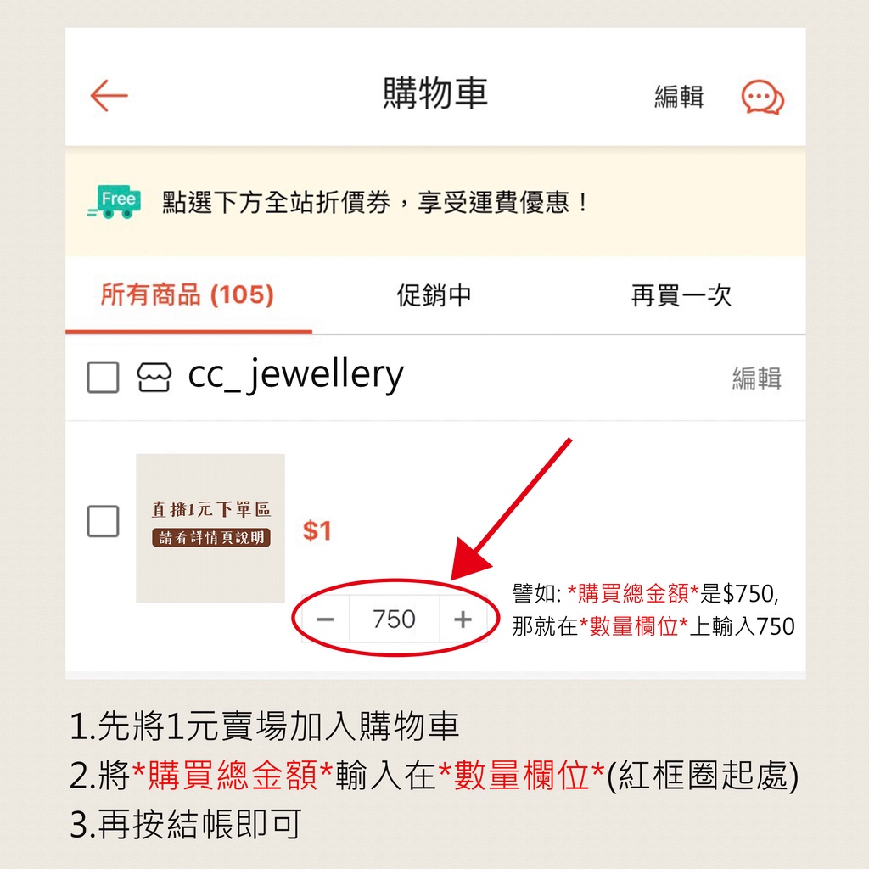Click the shop storefront icon

154,378
